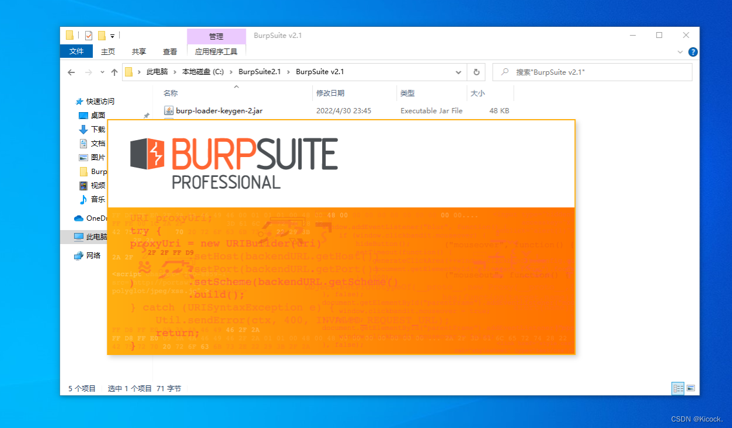732x428 pixels.
Task: Click the 视频 film icon
Action: (83, 185)
